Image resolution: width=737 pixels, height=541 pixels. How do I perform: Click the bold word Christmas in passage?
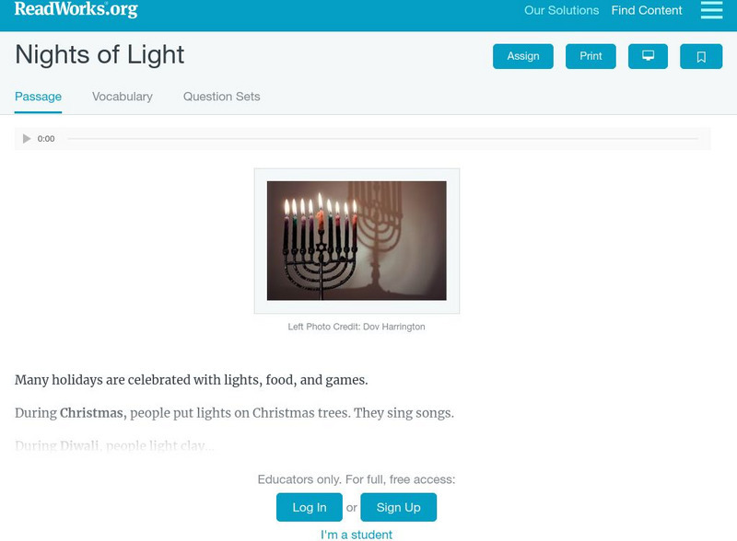tap(92, 413)
